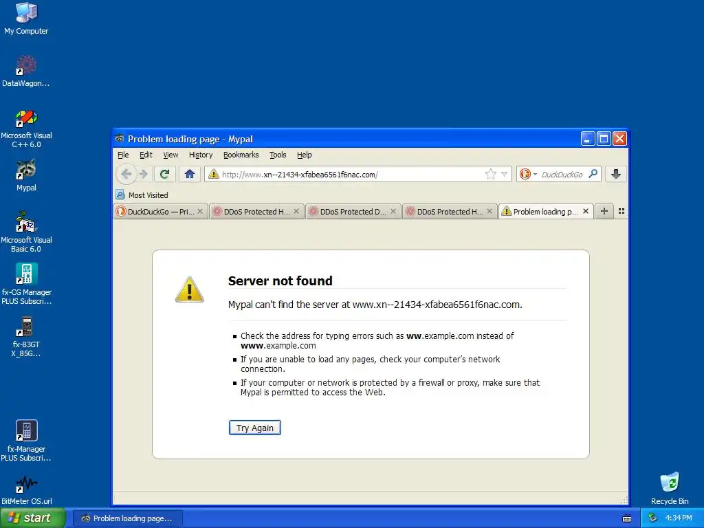Select the BitMeter OS.url desktop shortcut
This screenshot has width=704, height=528.
[x=26, y=490]
